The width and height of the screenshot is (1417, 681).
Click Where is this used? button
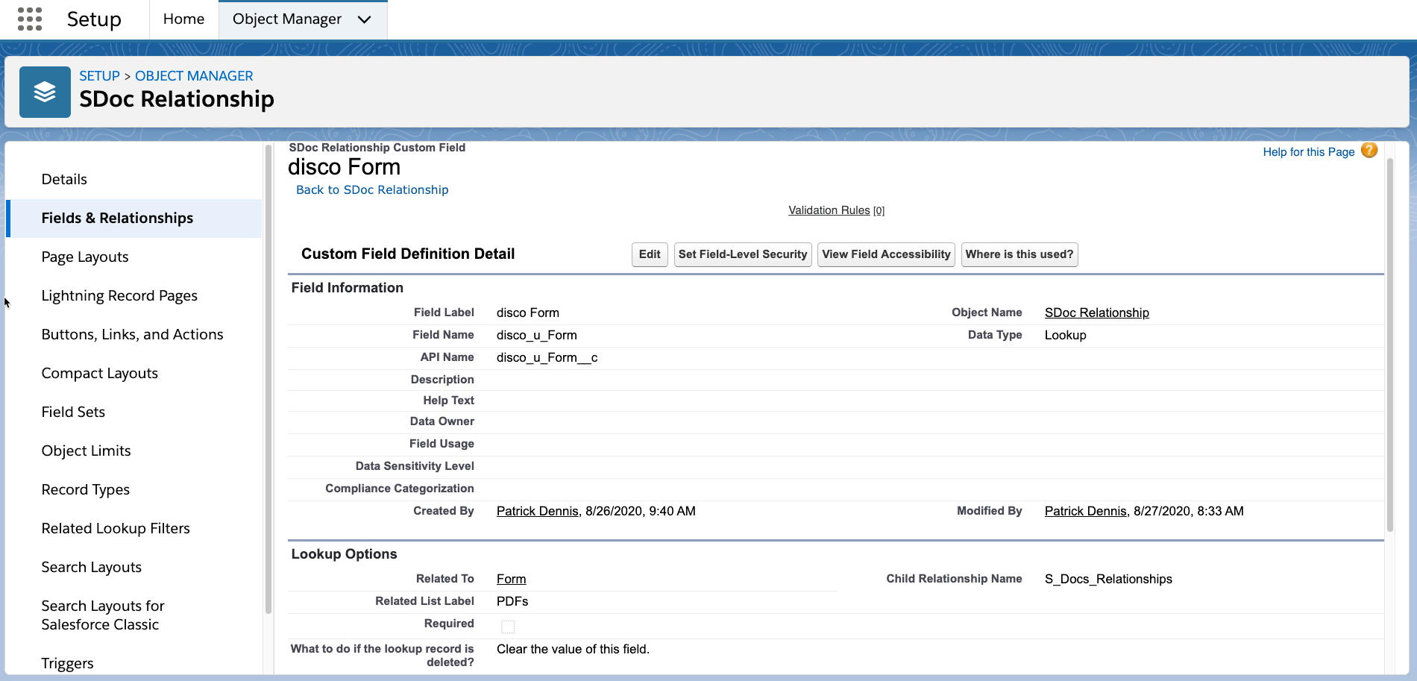coord(1019,254)
